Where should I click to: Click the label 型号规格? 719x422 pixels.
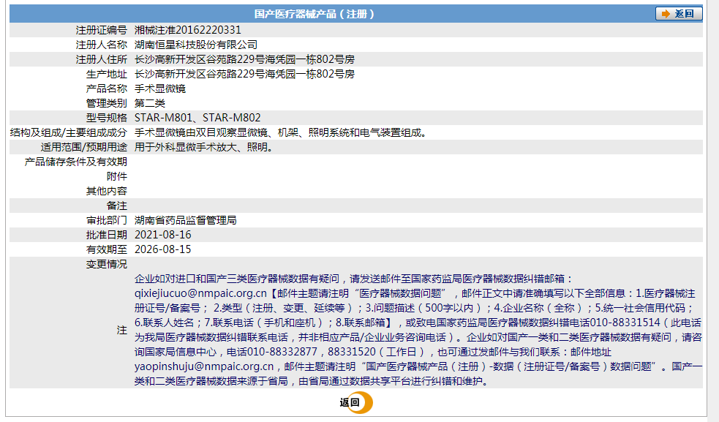point(106,118)
